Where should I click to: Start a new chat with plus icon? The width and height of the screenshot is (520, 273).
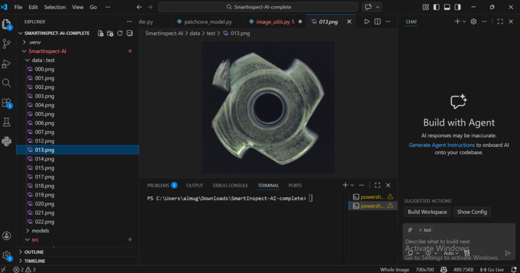click(457, 21)
